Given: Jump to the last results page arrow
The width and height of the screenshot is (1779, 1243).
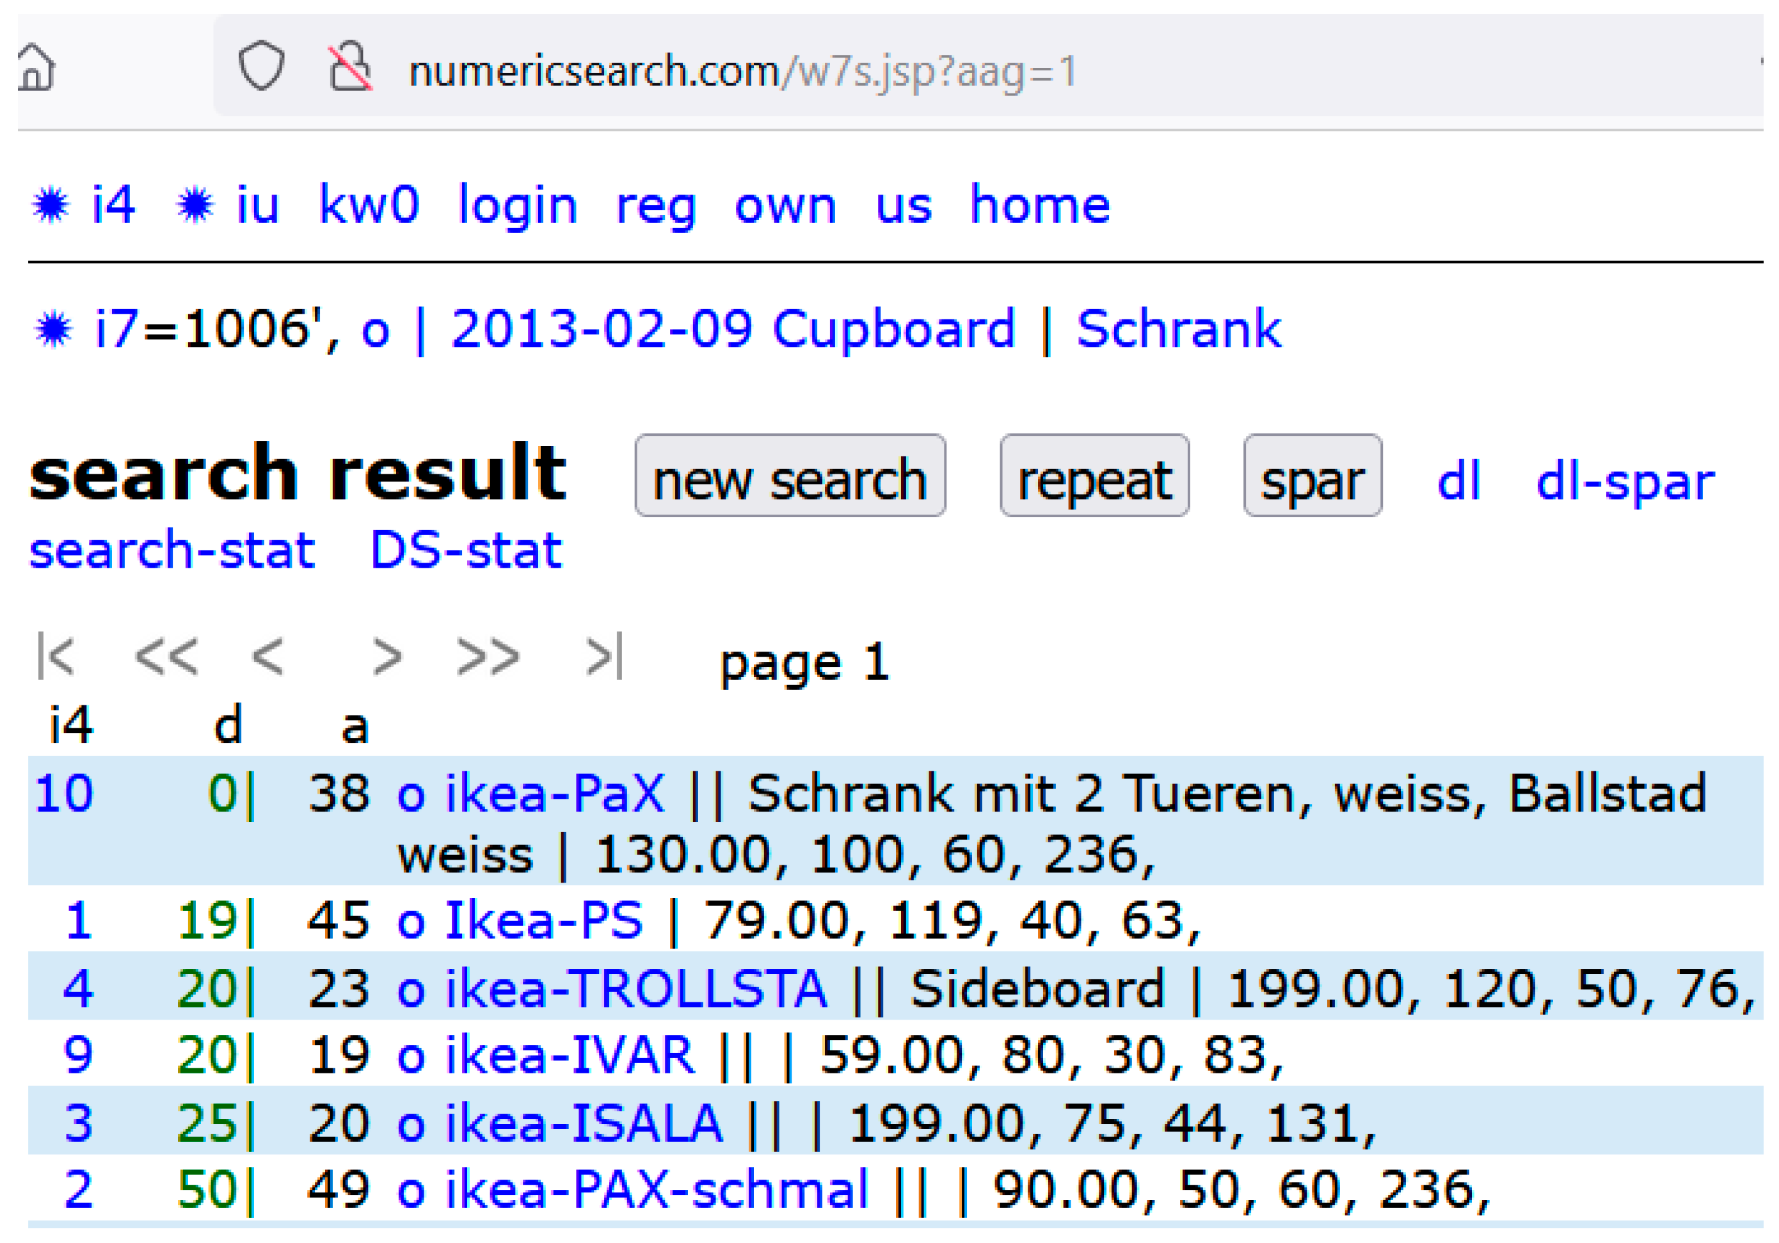Looking at the screenshot, I should point(604,656).
